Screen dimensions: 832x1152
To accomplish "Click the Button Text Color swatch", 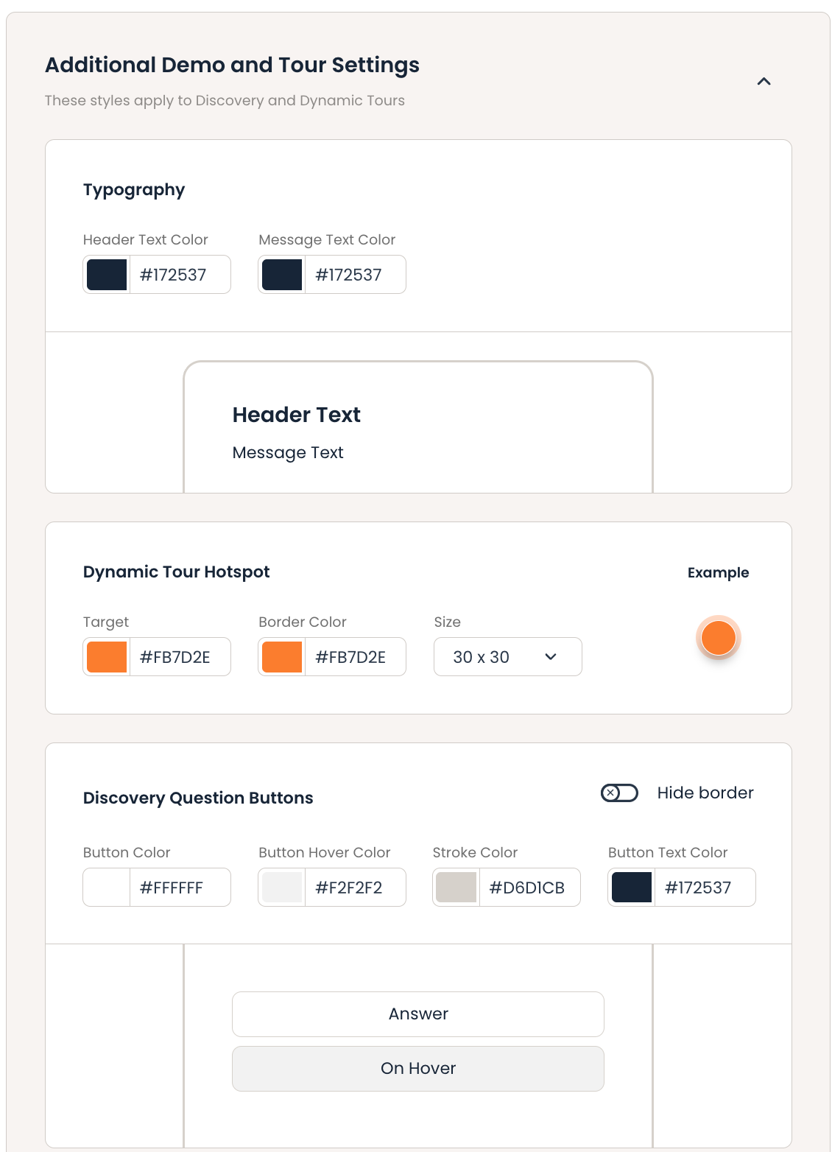I will [x=632, y=888].
